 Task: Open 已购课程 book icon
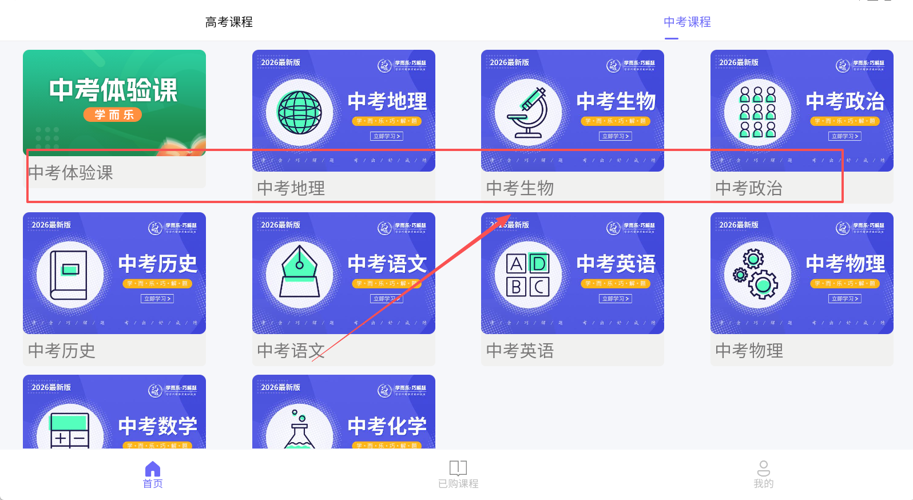point(458,468)
